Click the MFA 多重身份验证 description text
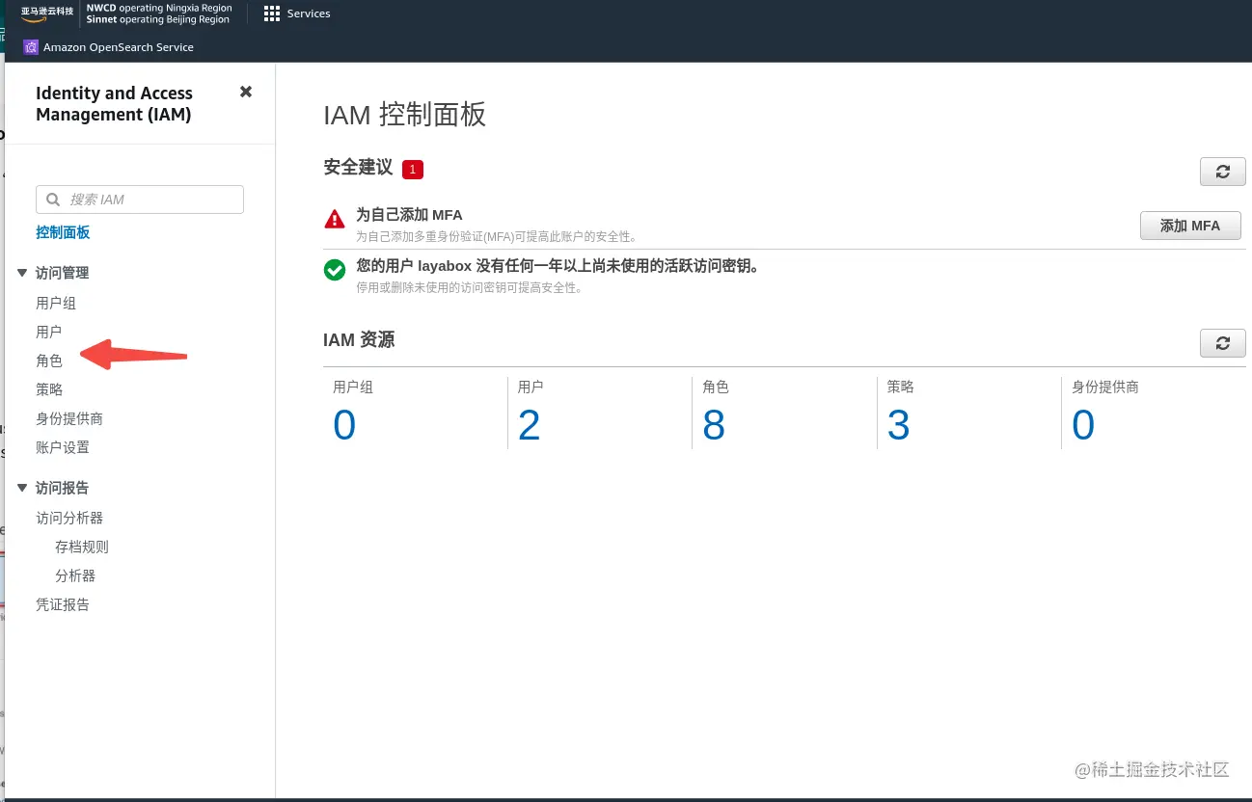The height and width of the screenshot is (802, 1252). (496, 236)
